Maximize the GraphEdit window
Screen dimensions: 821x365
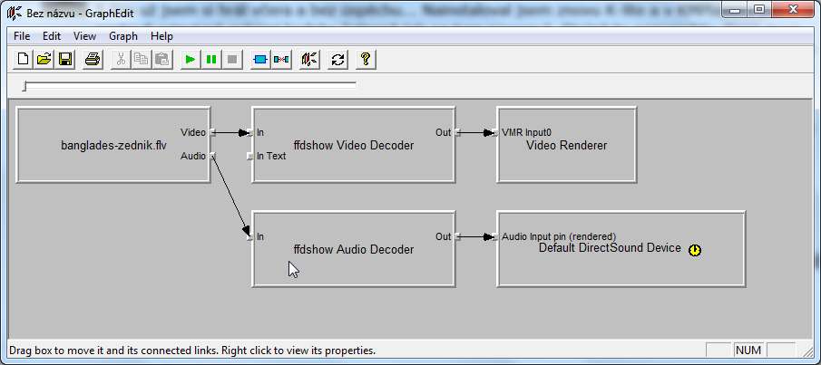pyautogui.click(x=759, y=9)
